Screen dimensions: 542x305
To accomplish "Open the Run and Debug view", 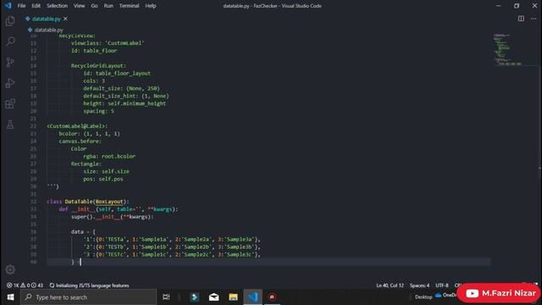I will click(x=10, y=83).
